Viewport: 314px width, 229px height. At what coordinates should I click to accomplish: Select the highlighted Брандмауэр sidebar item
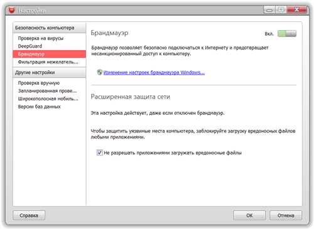coord(50,54)
